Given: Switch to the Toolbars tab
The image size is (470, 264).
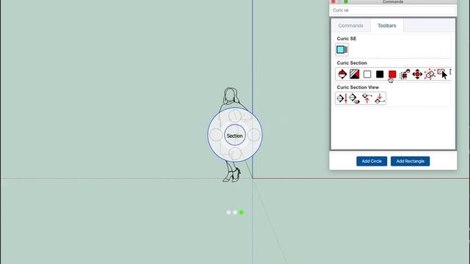Looking at the screenshot, I should pyautogui.click(x=387, y=26).
